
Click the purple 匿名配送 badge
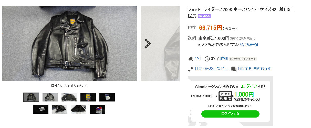click(204, 16)
